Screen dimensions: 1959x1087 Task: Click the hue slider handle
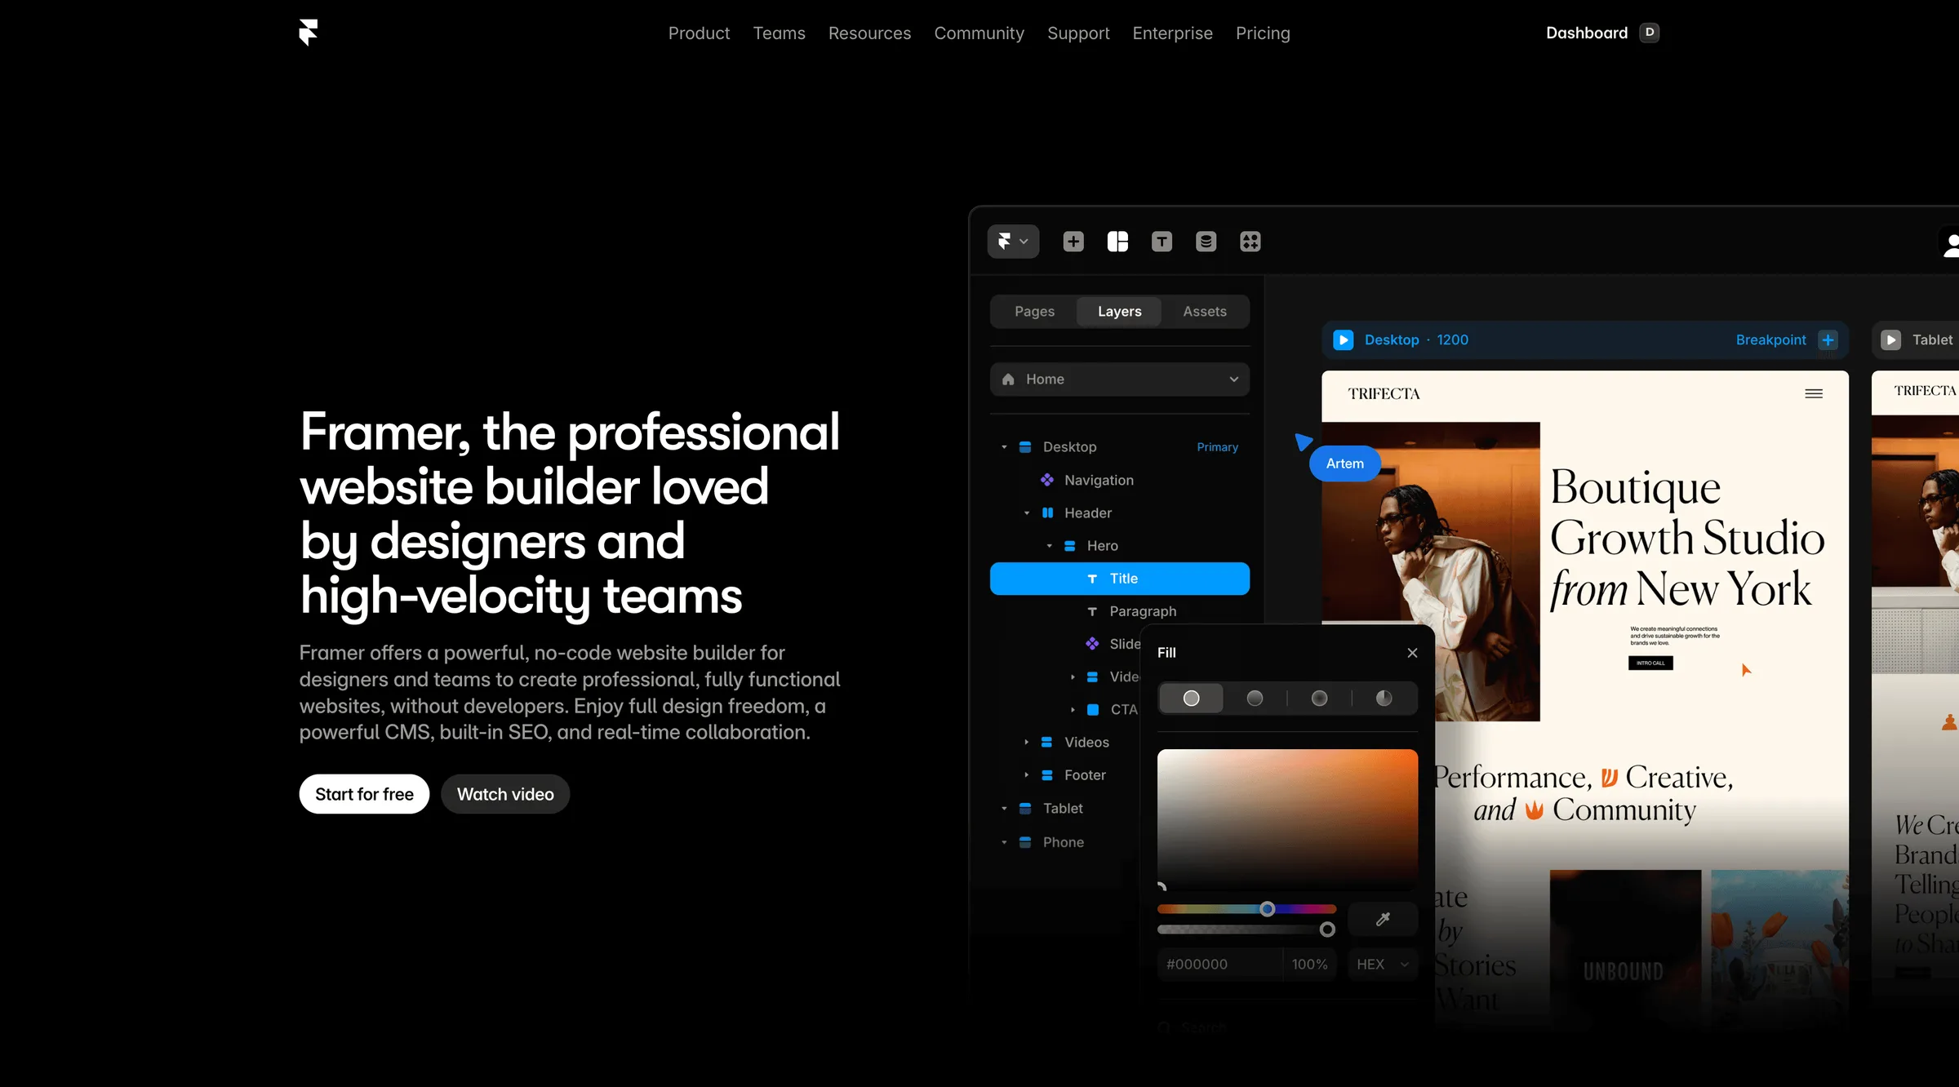tap(1267, 909)
